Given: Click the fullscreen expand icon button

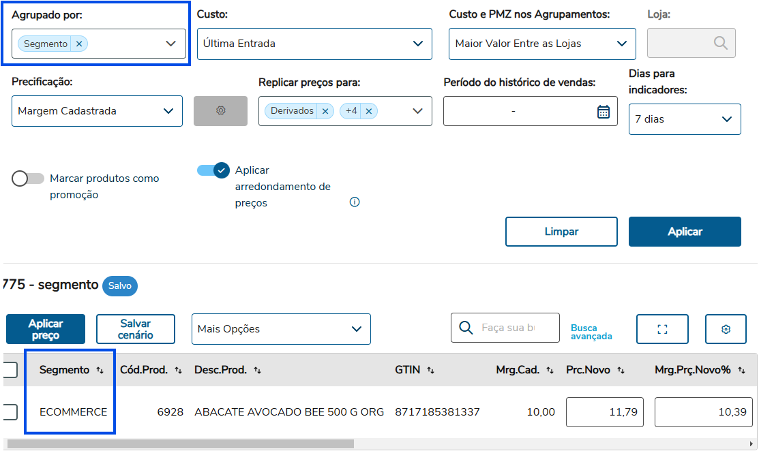Looking at the screenshot, I should 662,329.
